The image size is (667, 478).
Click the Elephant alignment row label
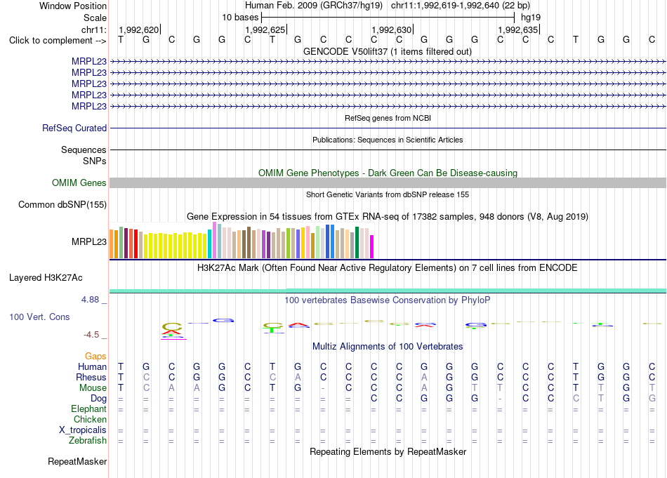tap(88, 409)
